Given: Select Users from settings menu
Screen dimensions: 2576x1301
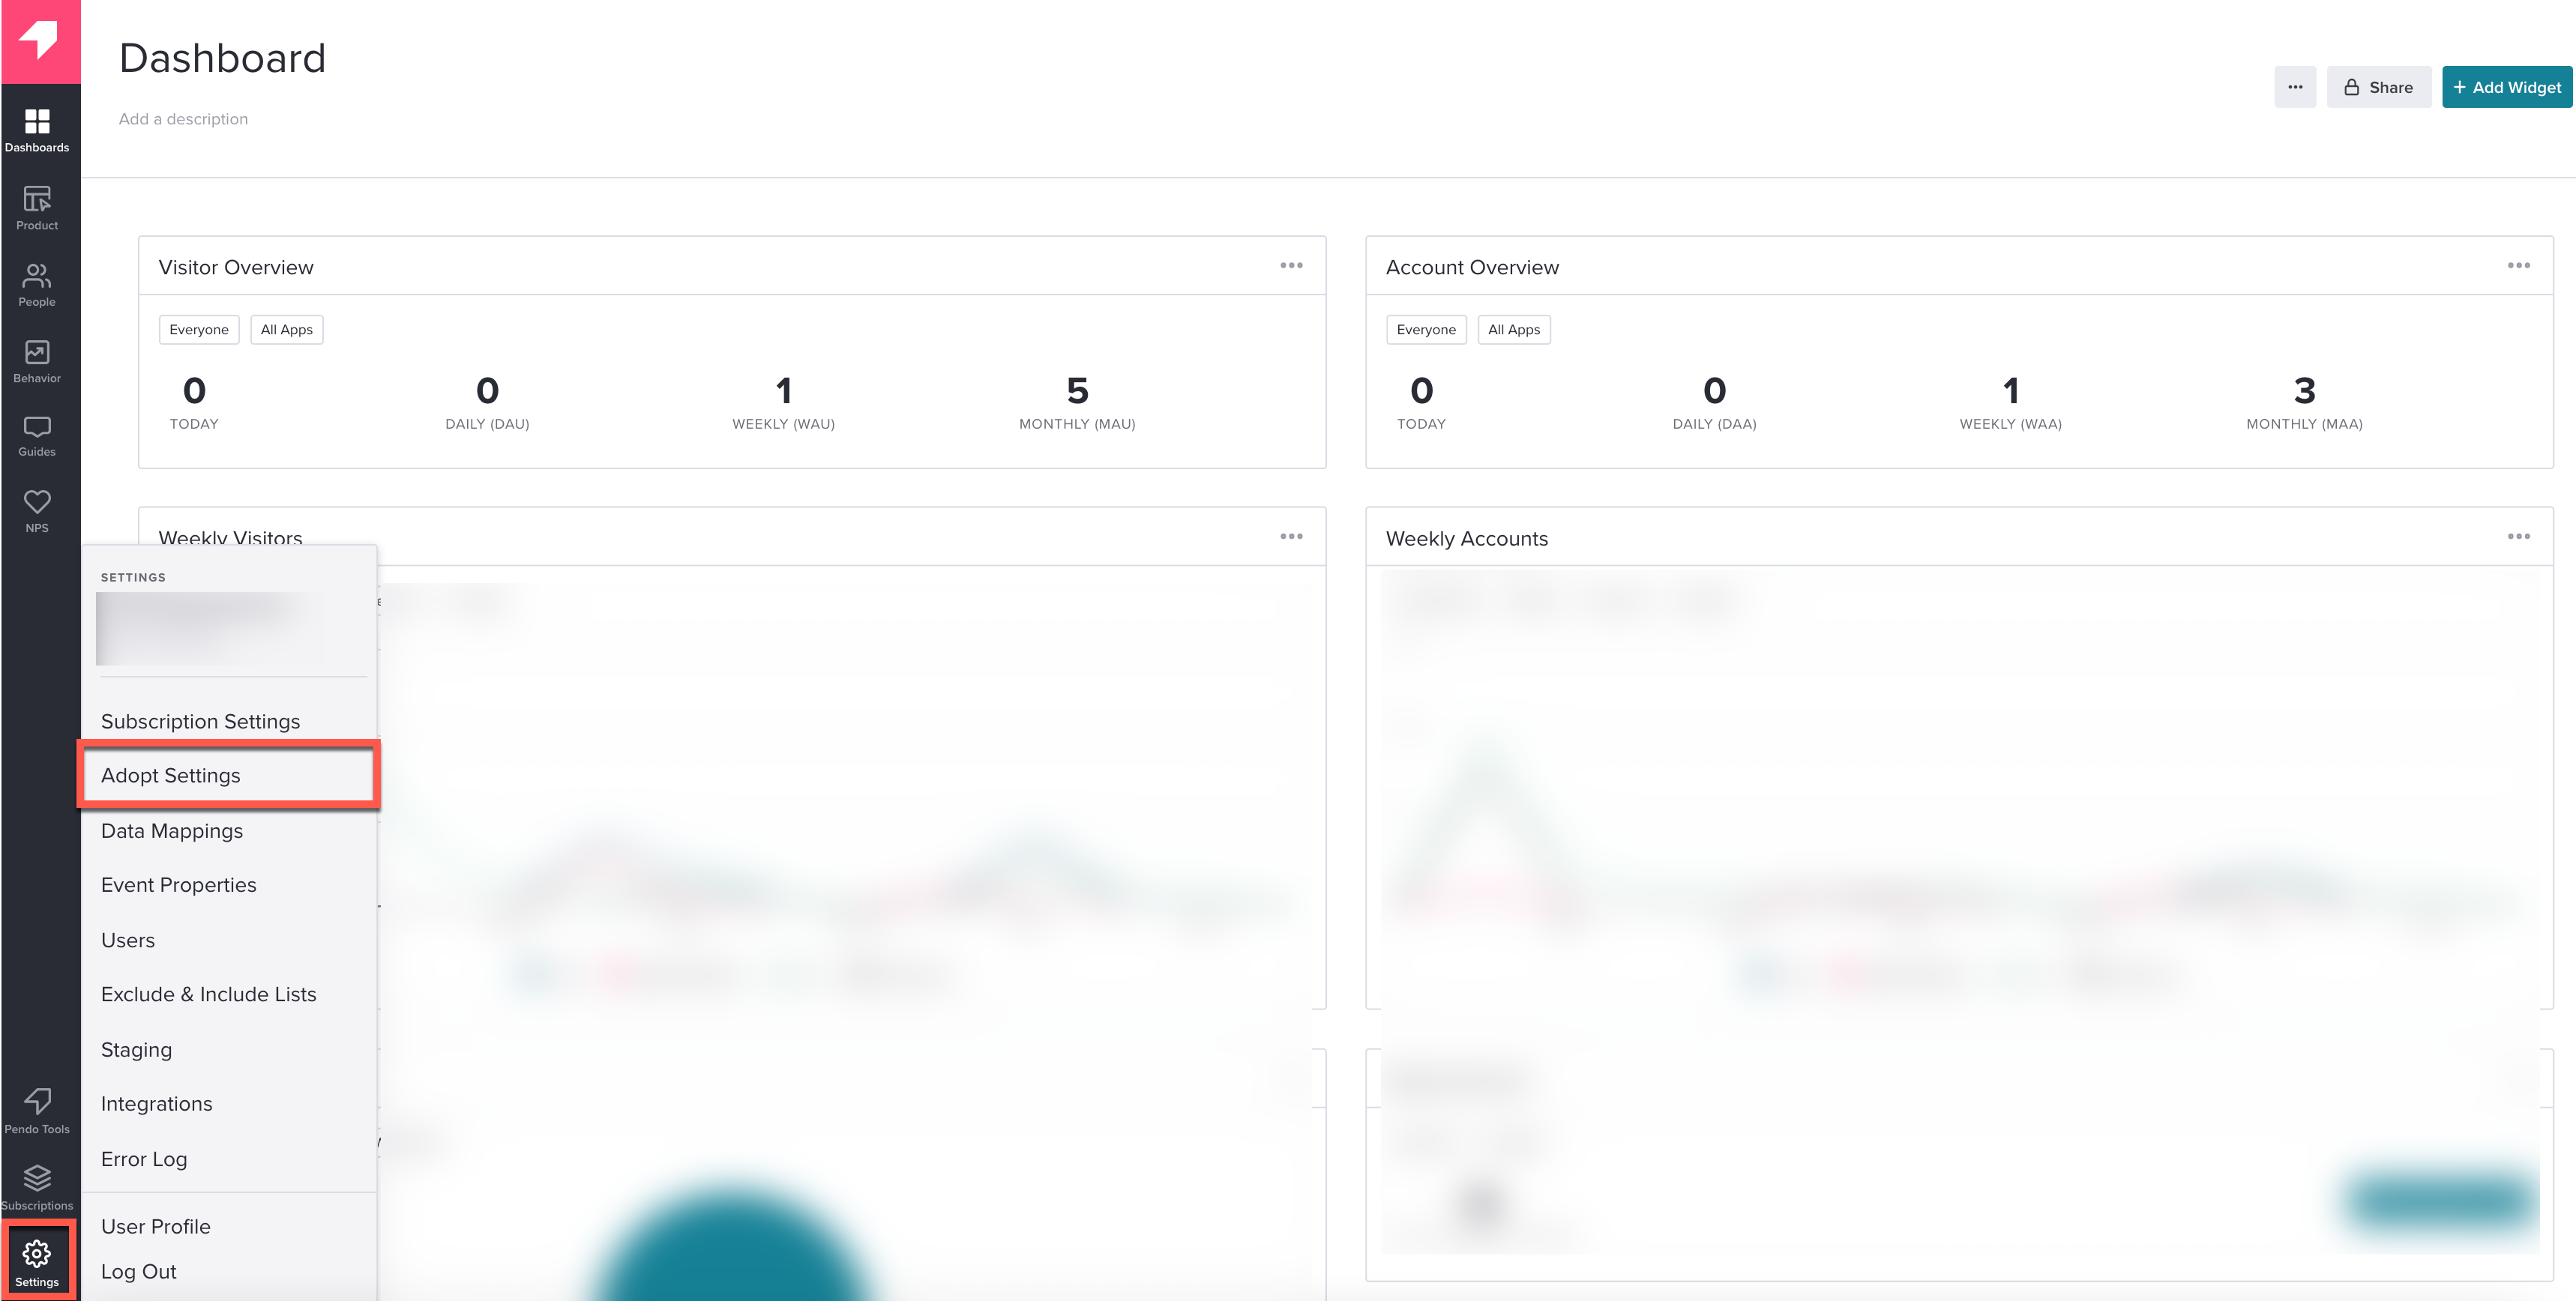Looking at the screenshot, I should tap(128, 940).
